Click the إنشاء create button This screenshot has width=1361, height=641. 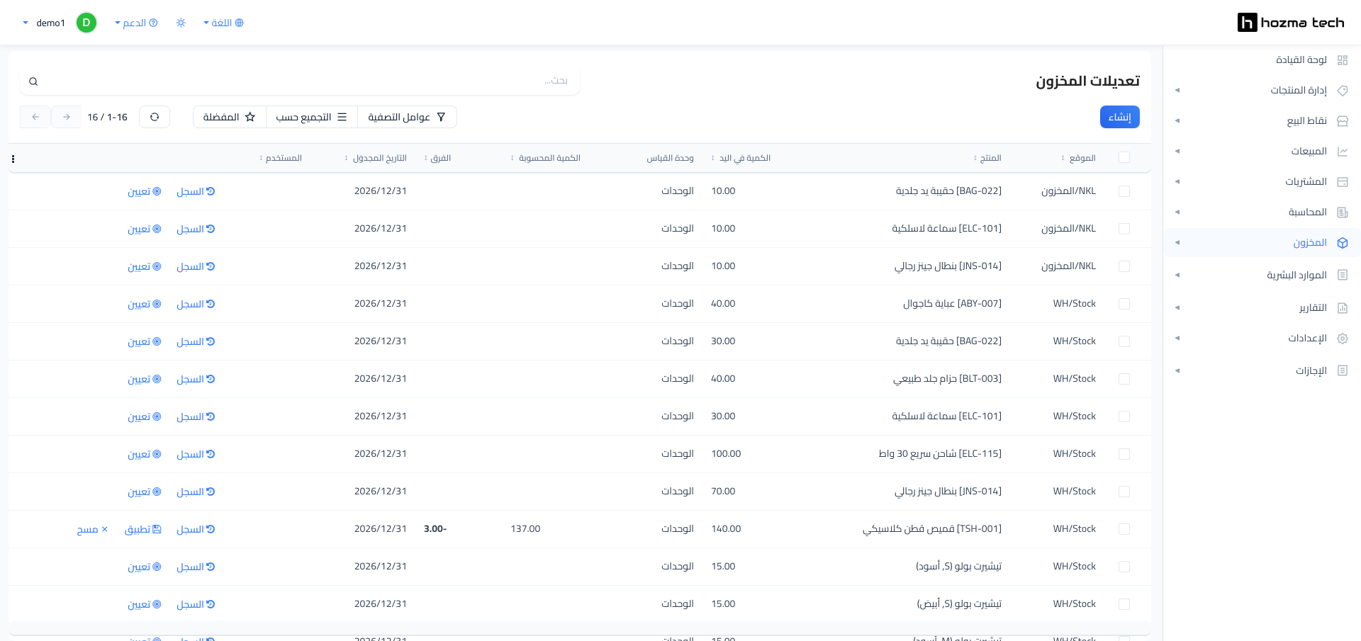click(1120, 117)
